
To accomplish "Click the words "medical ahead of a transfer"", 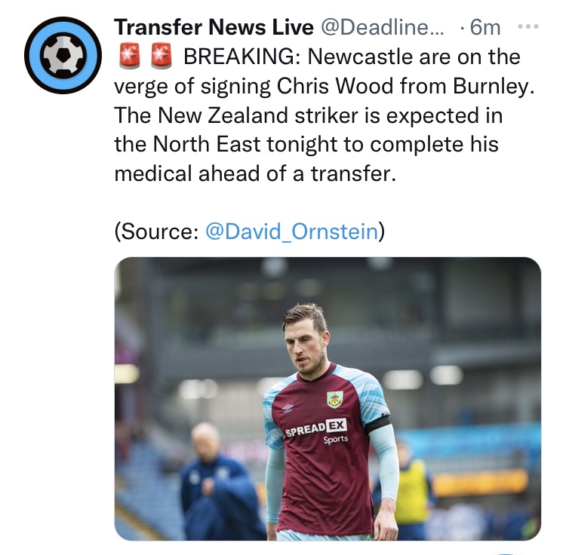I will pos(254,173).
